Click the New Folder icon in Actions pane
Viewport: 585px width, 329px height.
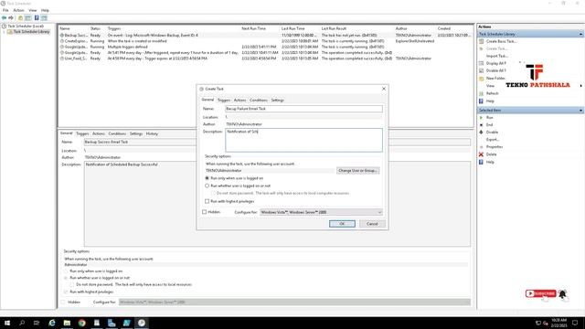(x=482, y=79)
